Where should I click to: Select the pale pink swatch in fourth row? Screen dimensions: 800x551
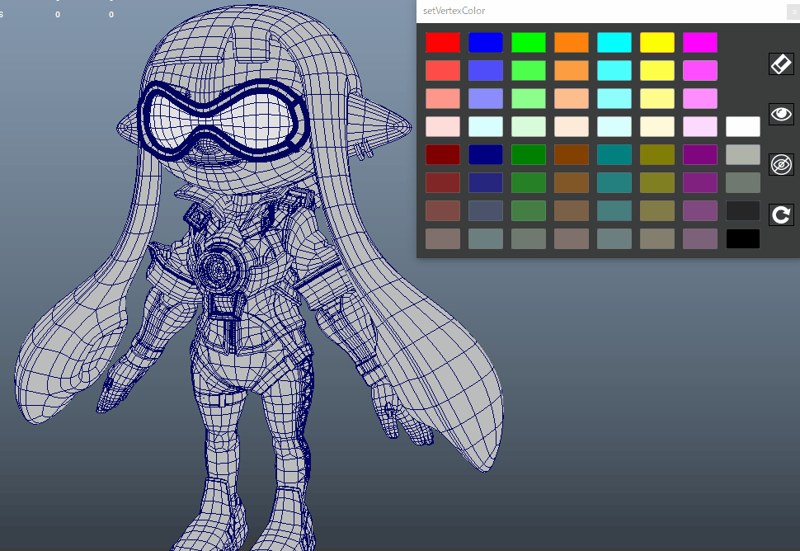coord(443,126)
